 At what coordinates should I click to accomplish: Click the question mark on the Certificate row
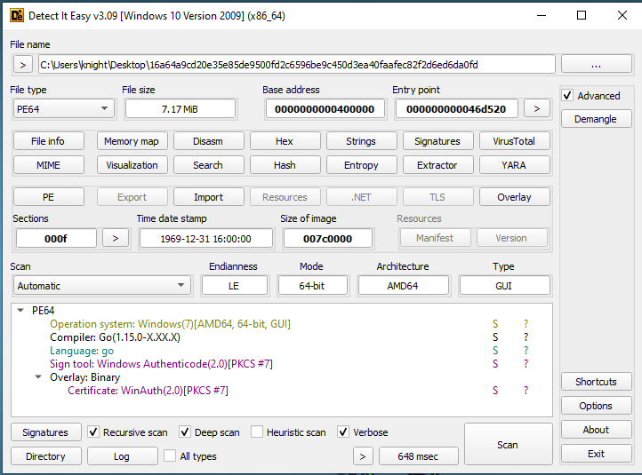[526, 391]
